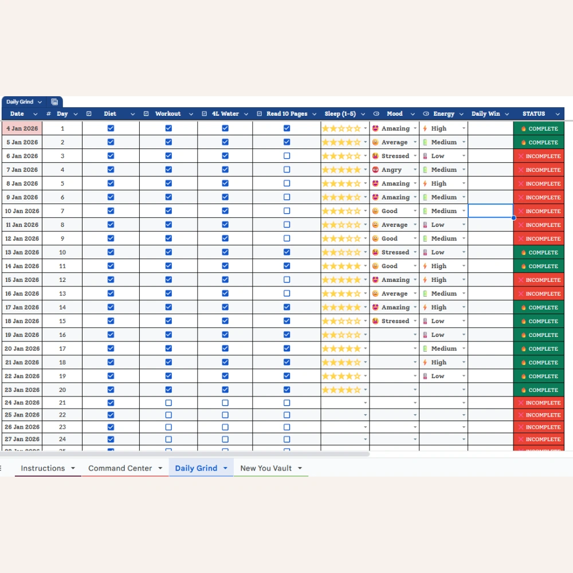Image resolution: width=573 pixels, height=573 pixels.
Task: Open the Date column header dropdown
Action: [x=35, y=113]
